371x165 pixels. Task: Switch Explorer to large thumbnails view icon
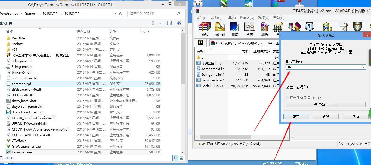(182, 158)
